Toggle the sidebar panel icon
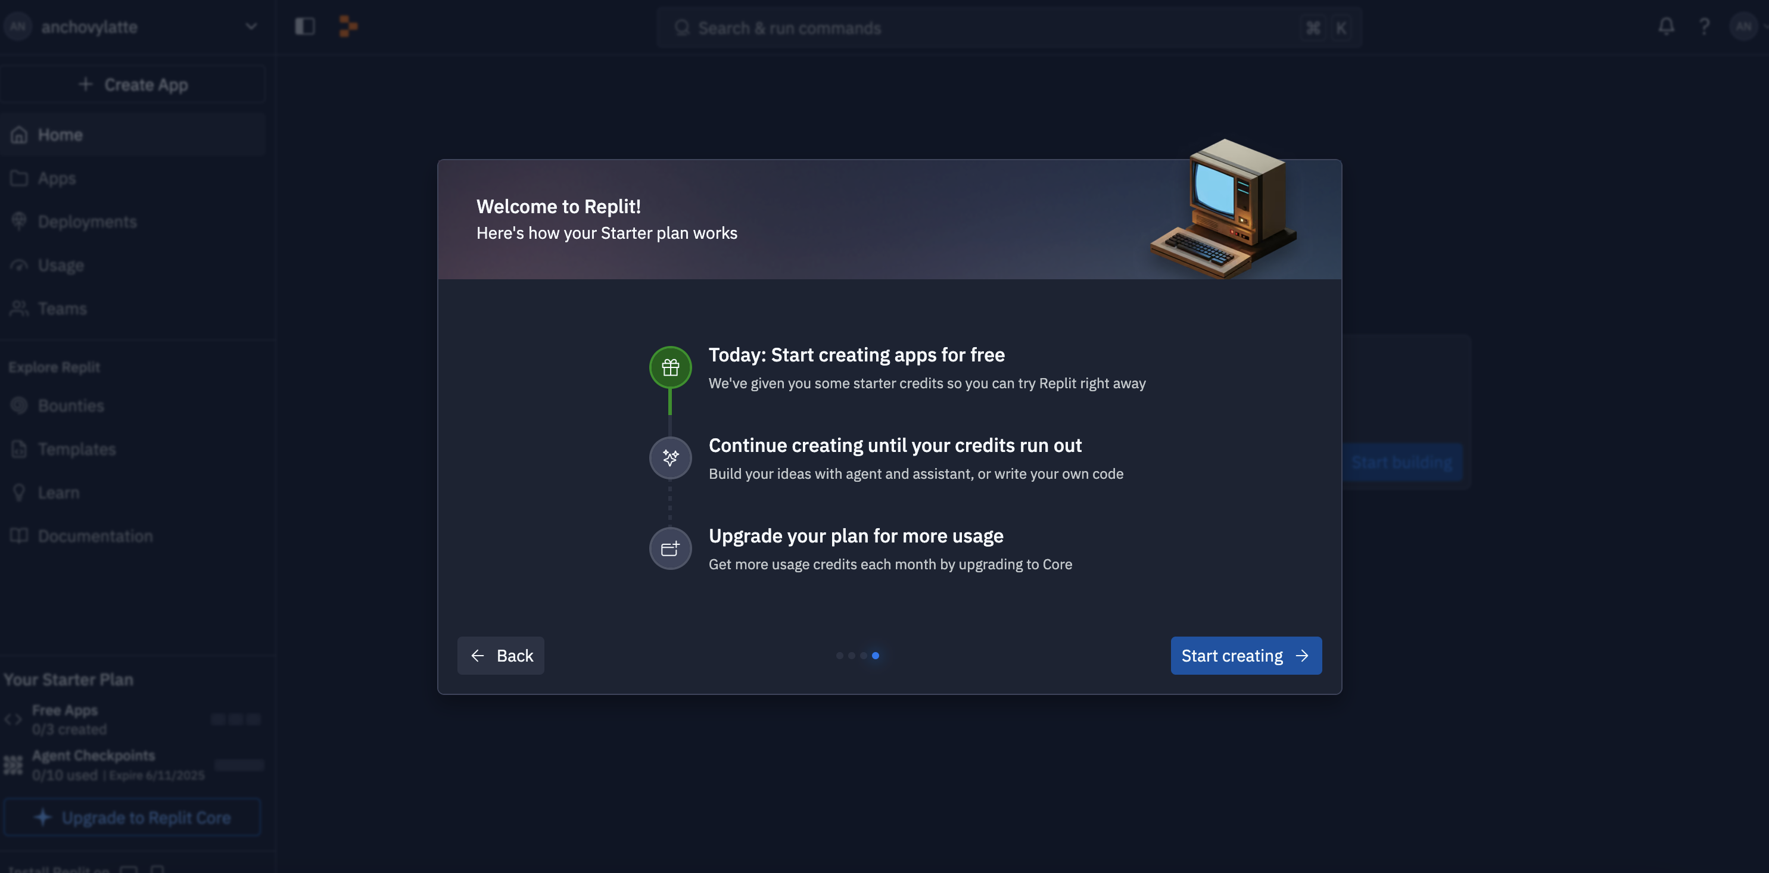 click(305, 27)
